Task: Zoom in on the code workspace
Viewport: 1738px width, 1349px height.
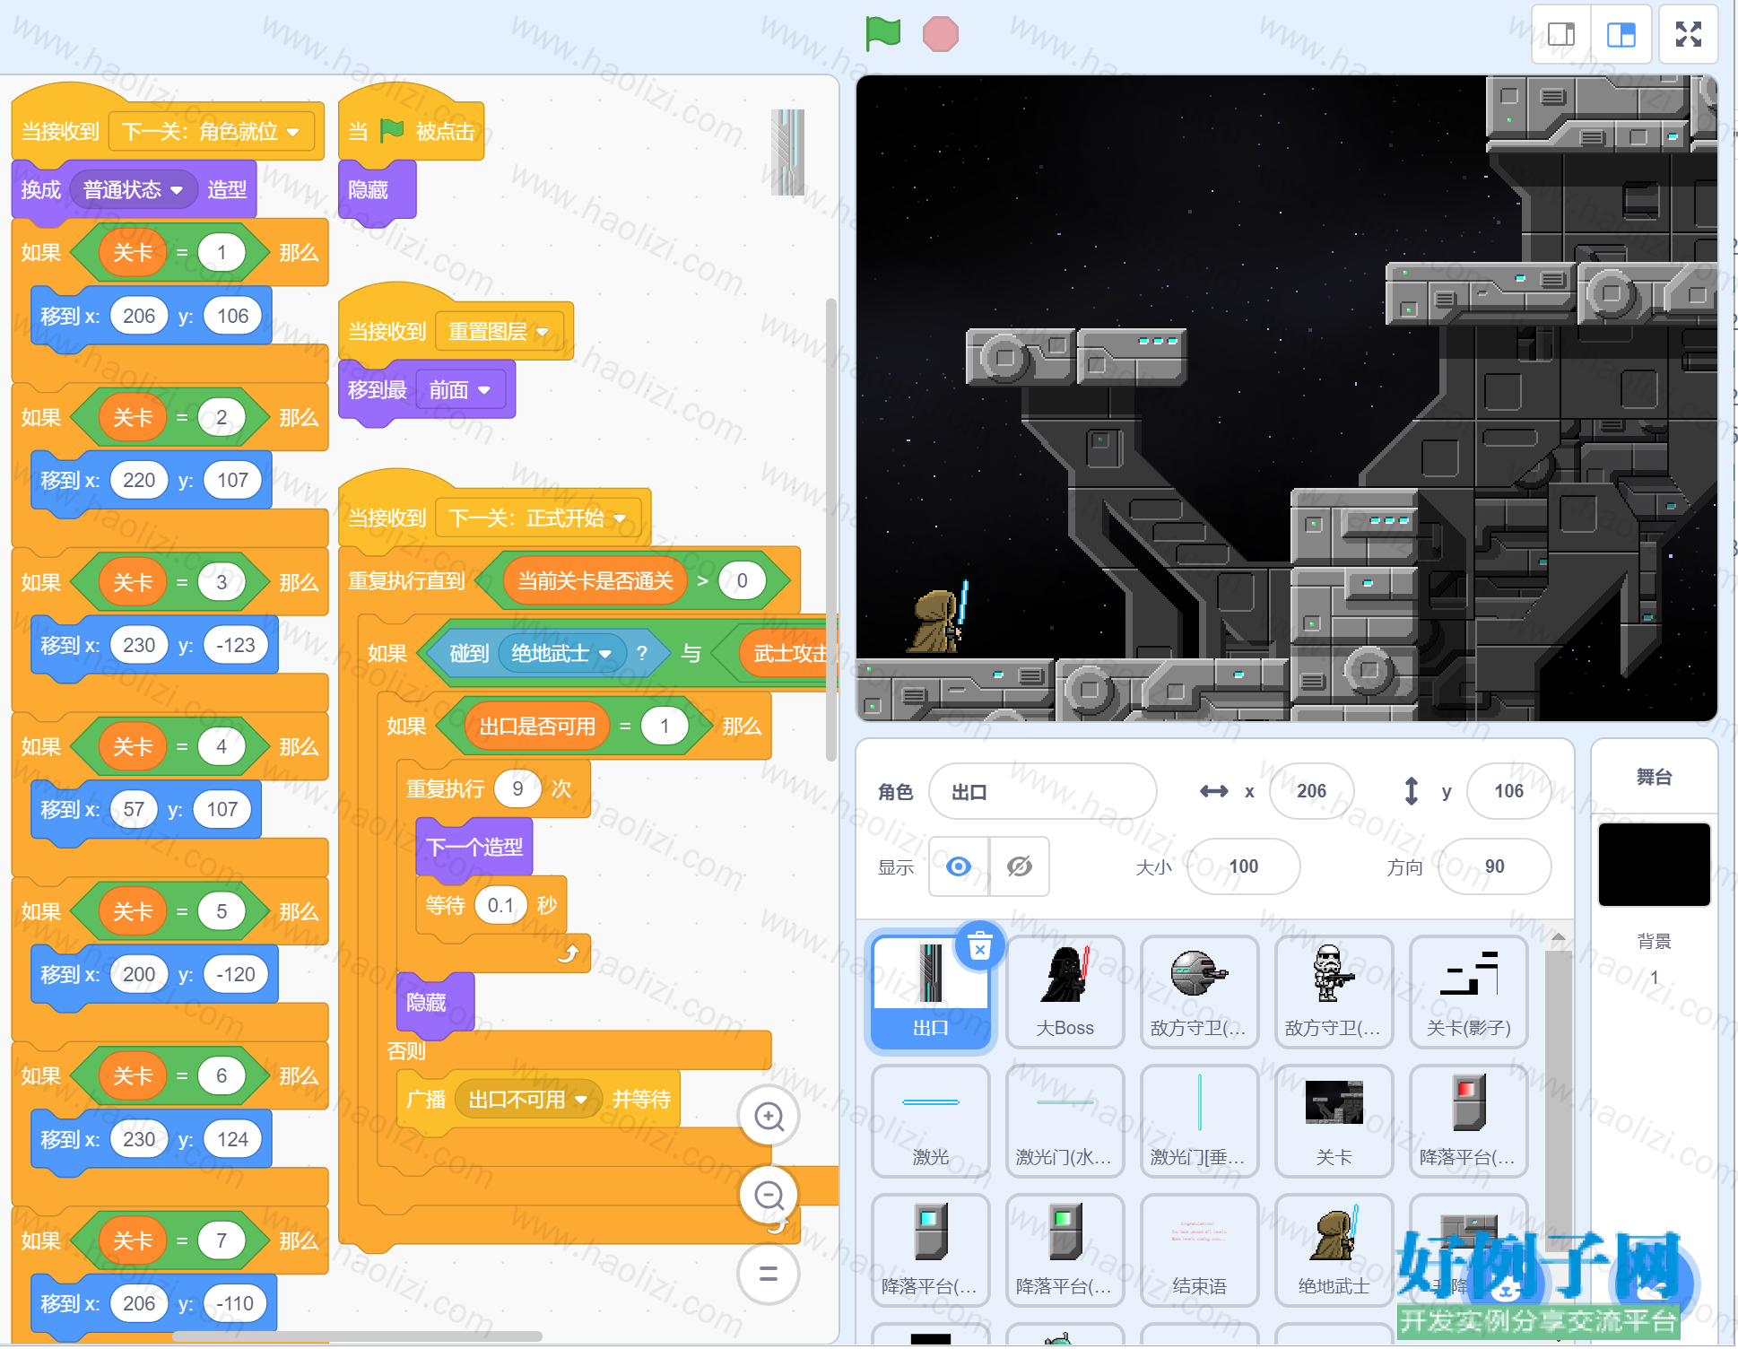Action: point(769,1117)
